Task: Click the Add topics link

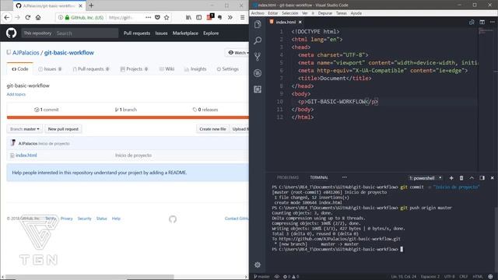Action: tap(16, 94)
